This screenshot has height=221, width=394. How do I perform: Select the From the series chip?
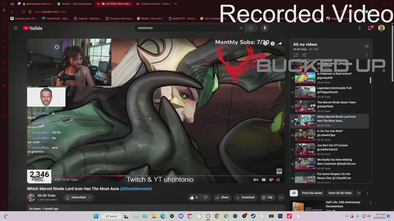coord(312,193)
